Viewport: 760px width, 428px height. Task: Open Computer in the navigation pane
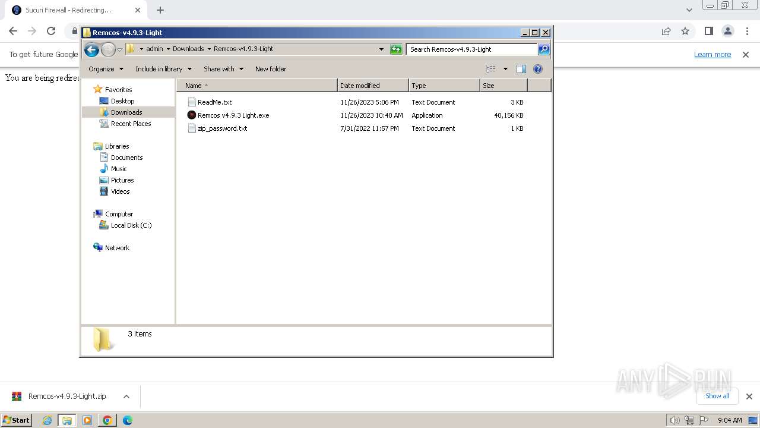(119, 214)
